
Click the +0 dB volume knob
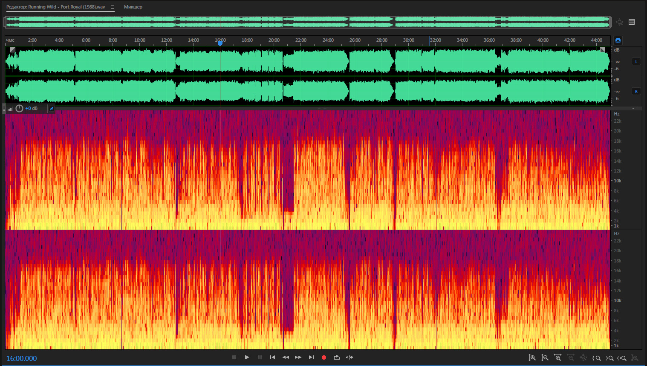19,108
